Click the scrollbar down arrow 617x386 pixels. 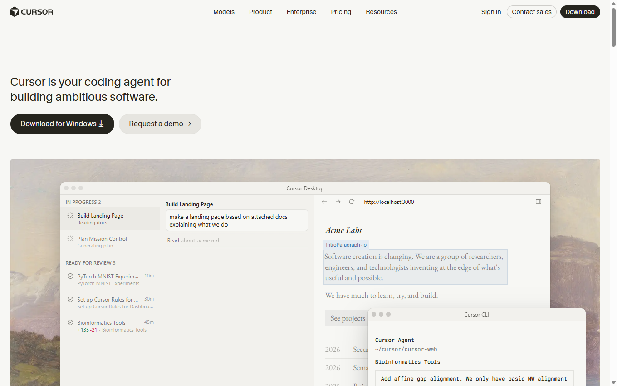point(613,382)
